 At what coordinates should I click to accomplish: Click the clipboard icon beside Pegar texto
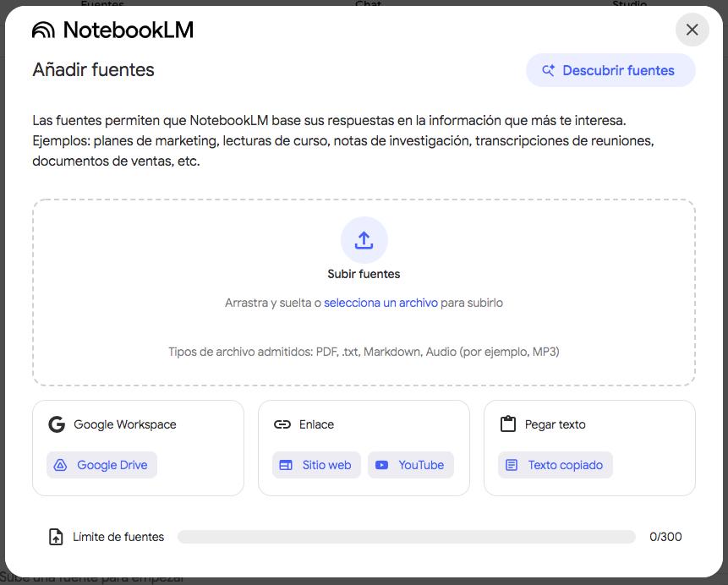coord(508,424)
